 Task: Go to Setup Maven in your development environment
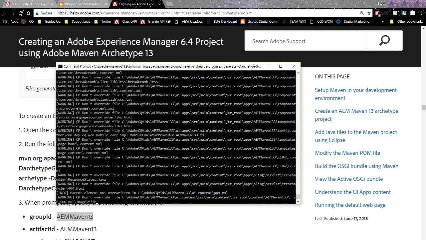click(x=356, y=94)
